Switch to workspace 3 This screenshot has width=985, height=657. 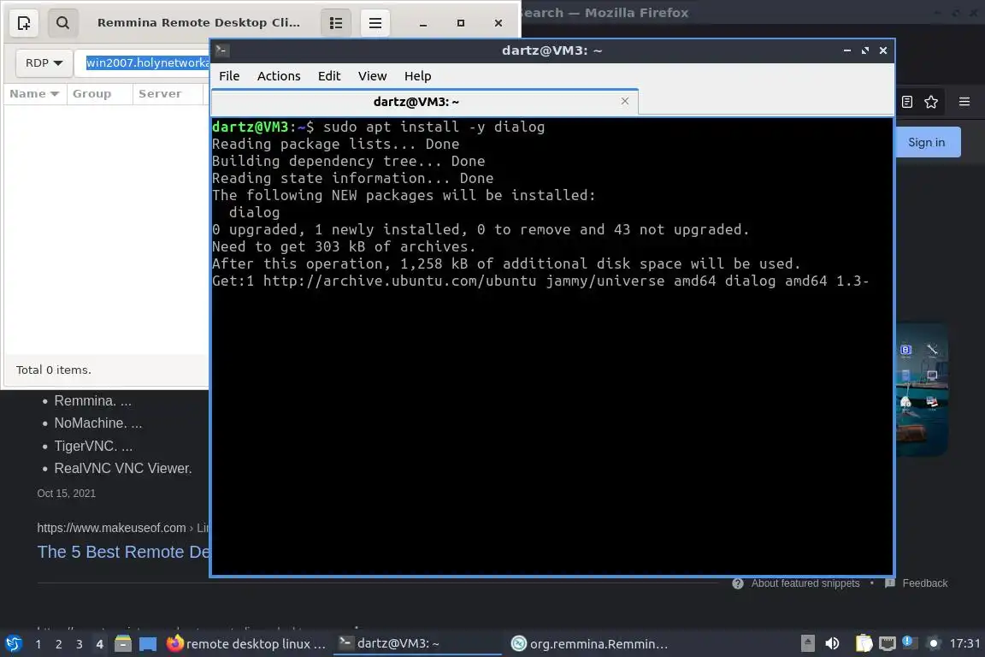(x=80, y=644)
